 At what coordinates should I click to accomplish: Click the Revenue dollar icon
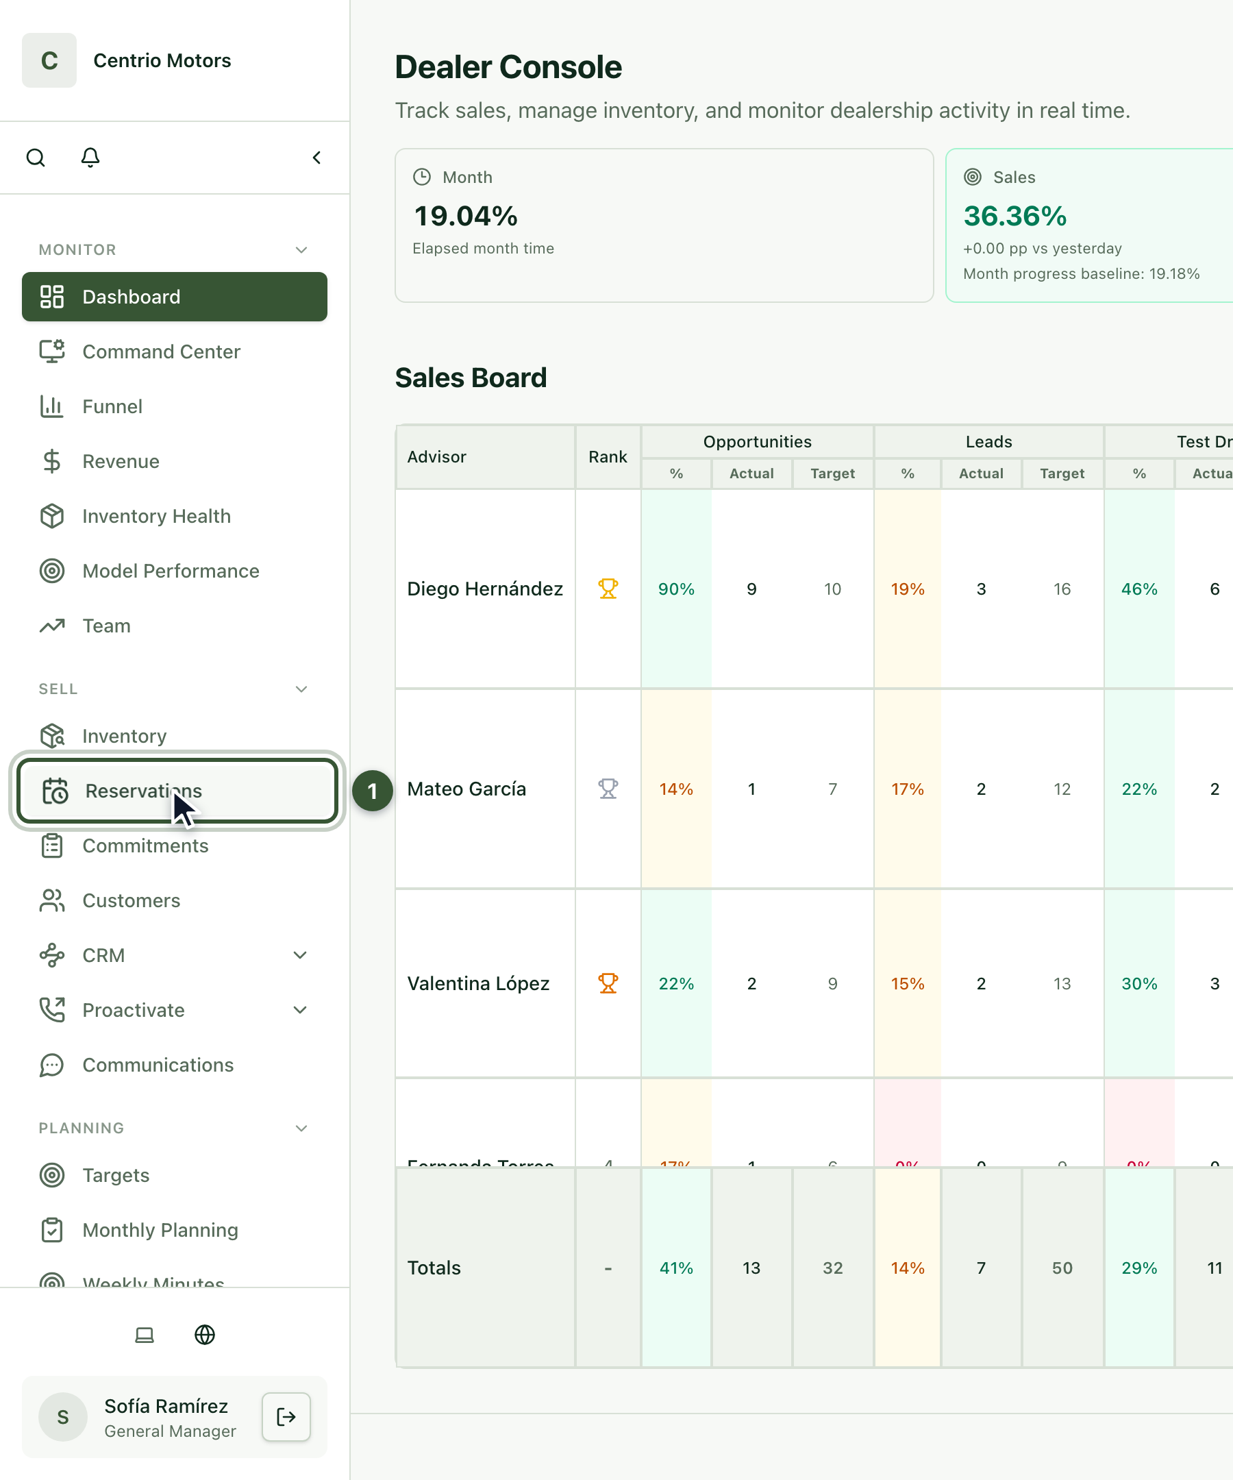tap(52, 461)
